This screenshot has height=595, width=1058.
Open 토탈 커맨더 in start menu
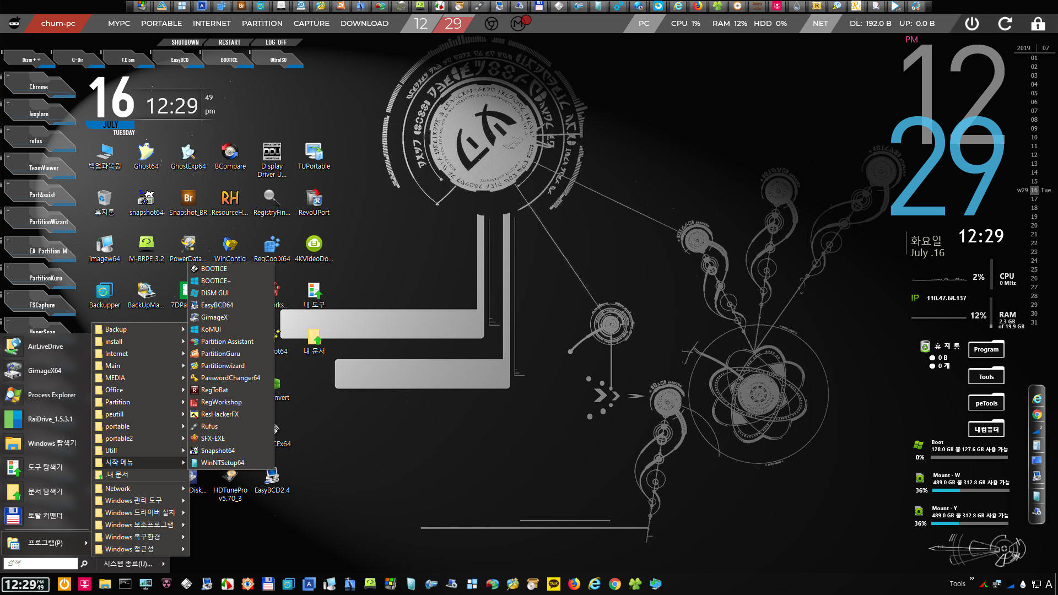[x=45, y=516]
